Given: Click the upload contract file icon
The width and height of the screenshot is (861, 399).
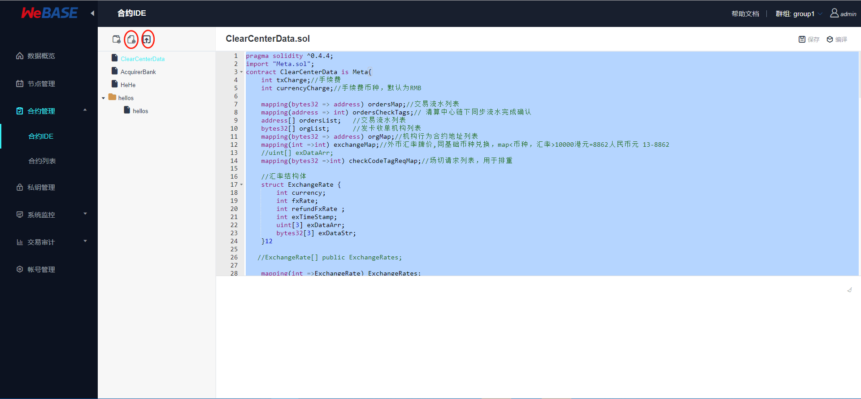Looking at the screenshot, I should tap(147, 39).
